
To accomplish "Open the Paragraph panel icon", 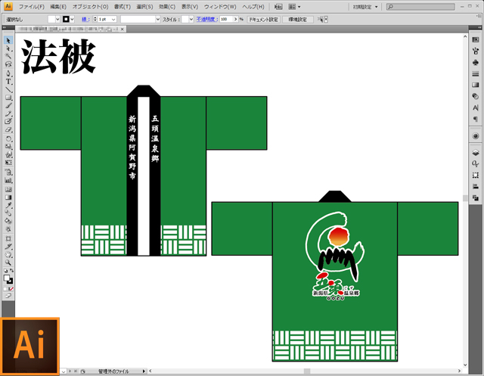I will (x=476, y=120).
